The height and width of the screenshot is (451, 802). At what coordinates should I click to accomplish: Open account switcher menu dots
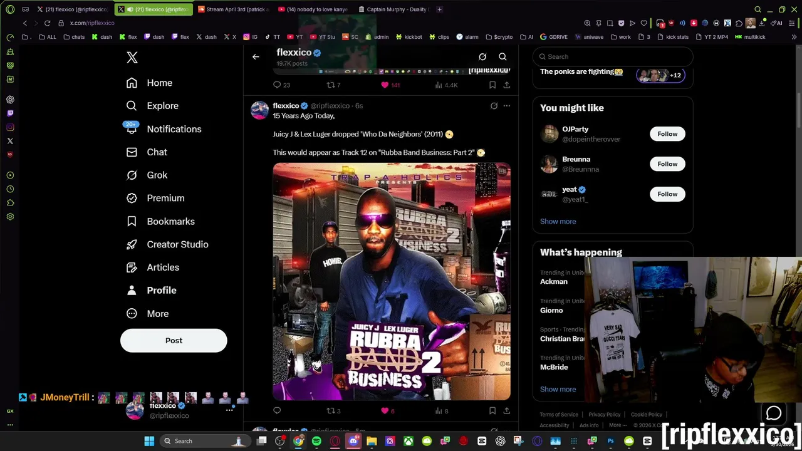[229, 410]
